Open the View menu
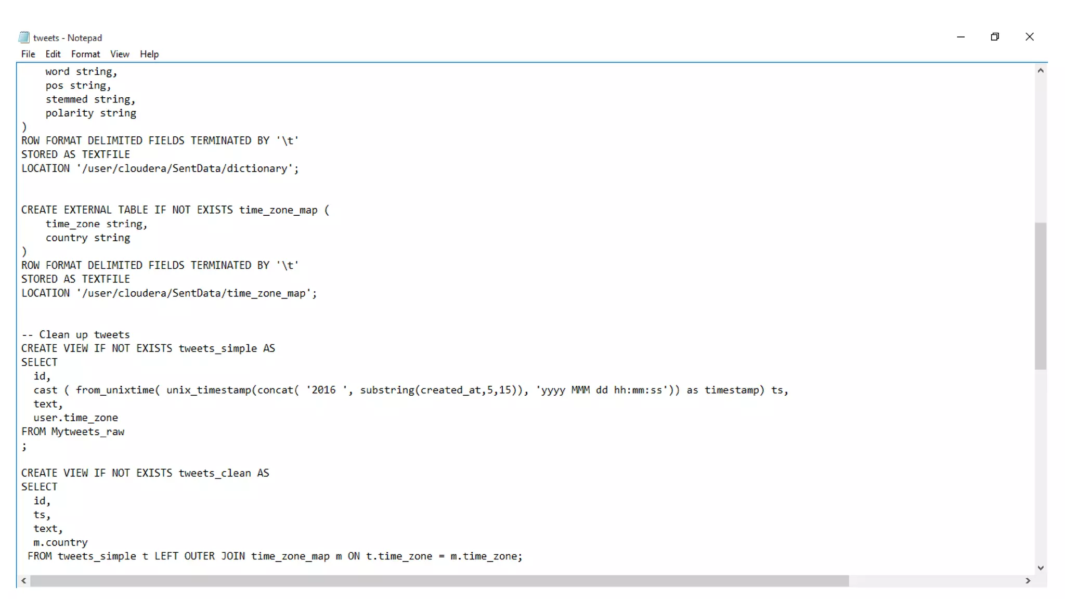The height and width of the screenshot is (599, 1065). tap(120, 54)
